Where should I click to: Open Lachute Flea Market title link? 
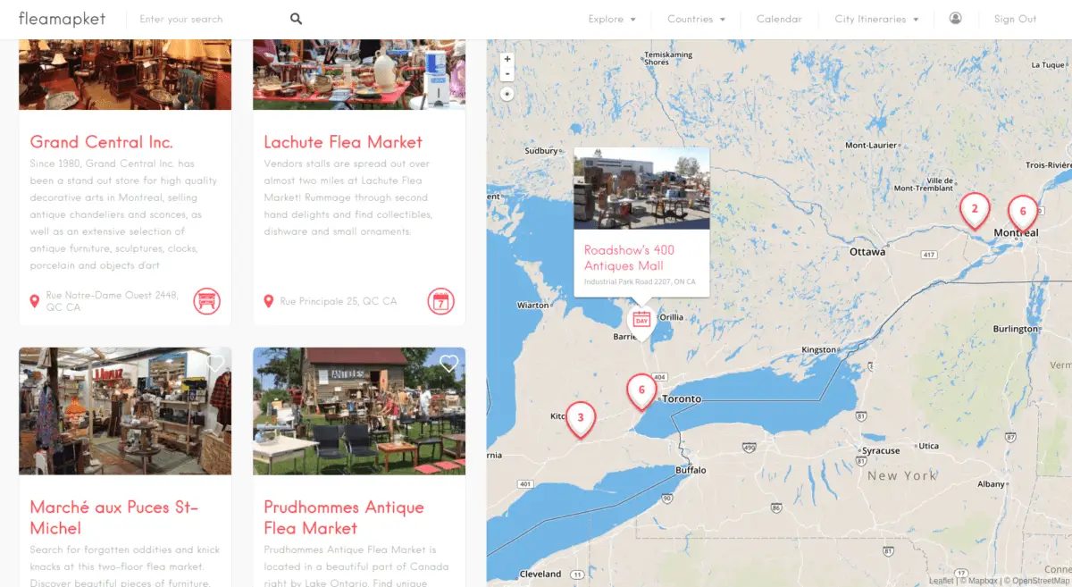tap(343, 142)
